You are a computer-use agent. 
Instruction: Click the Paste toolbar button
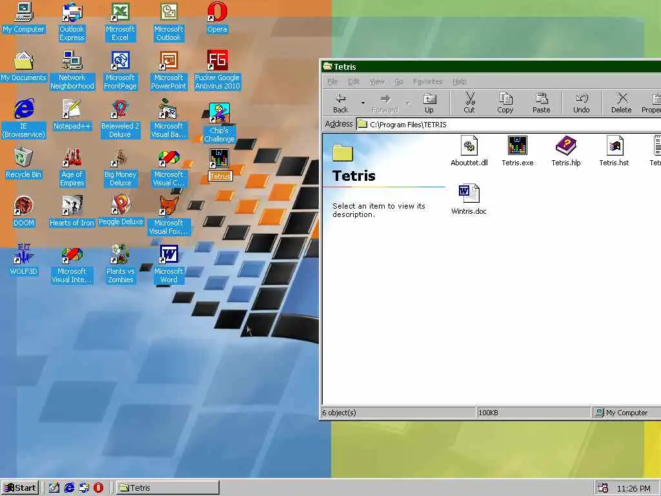542,103
